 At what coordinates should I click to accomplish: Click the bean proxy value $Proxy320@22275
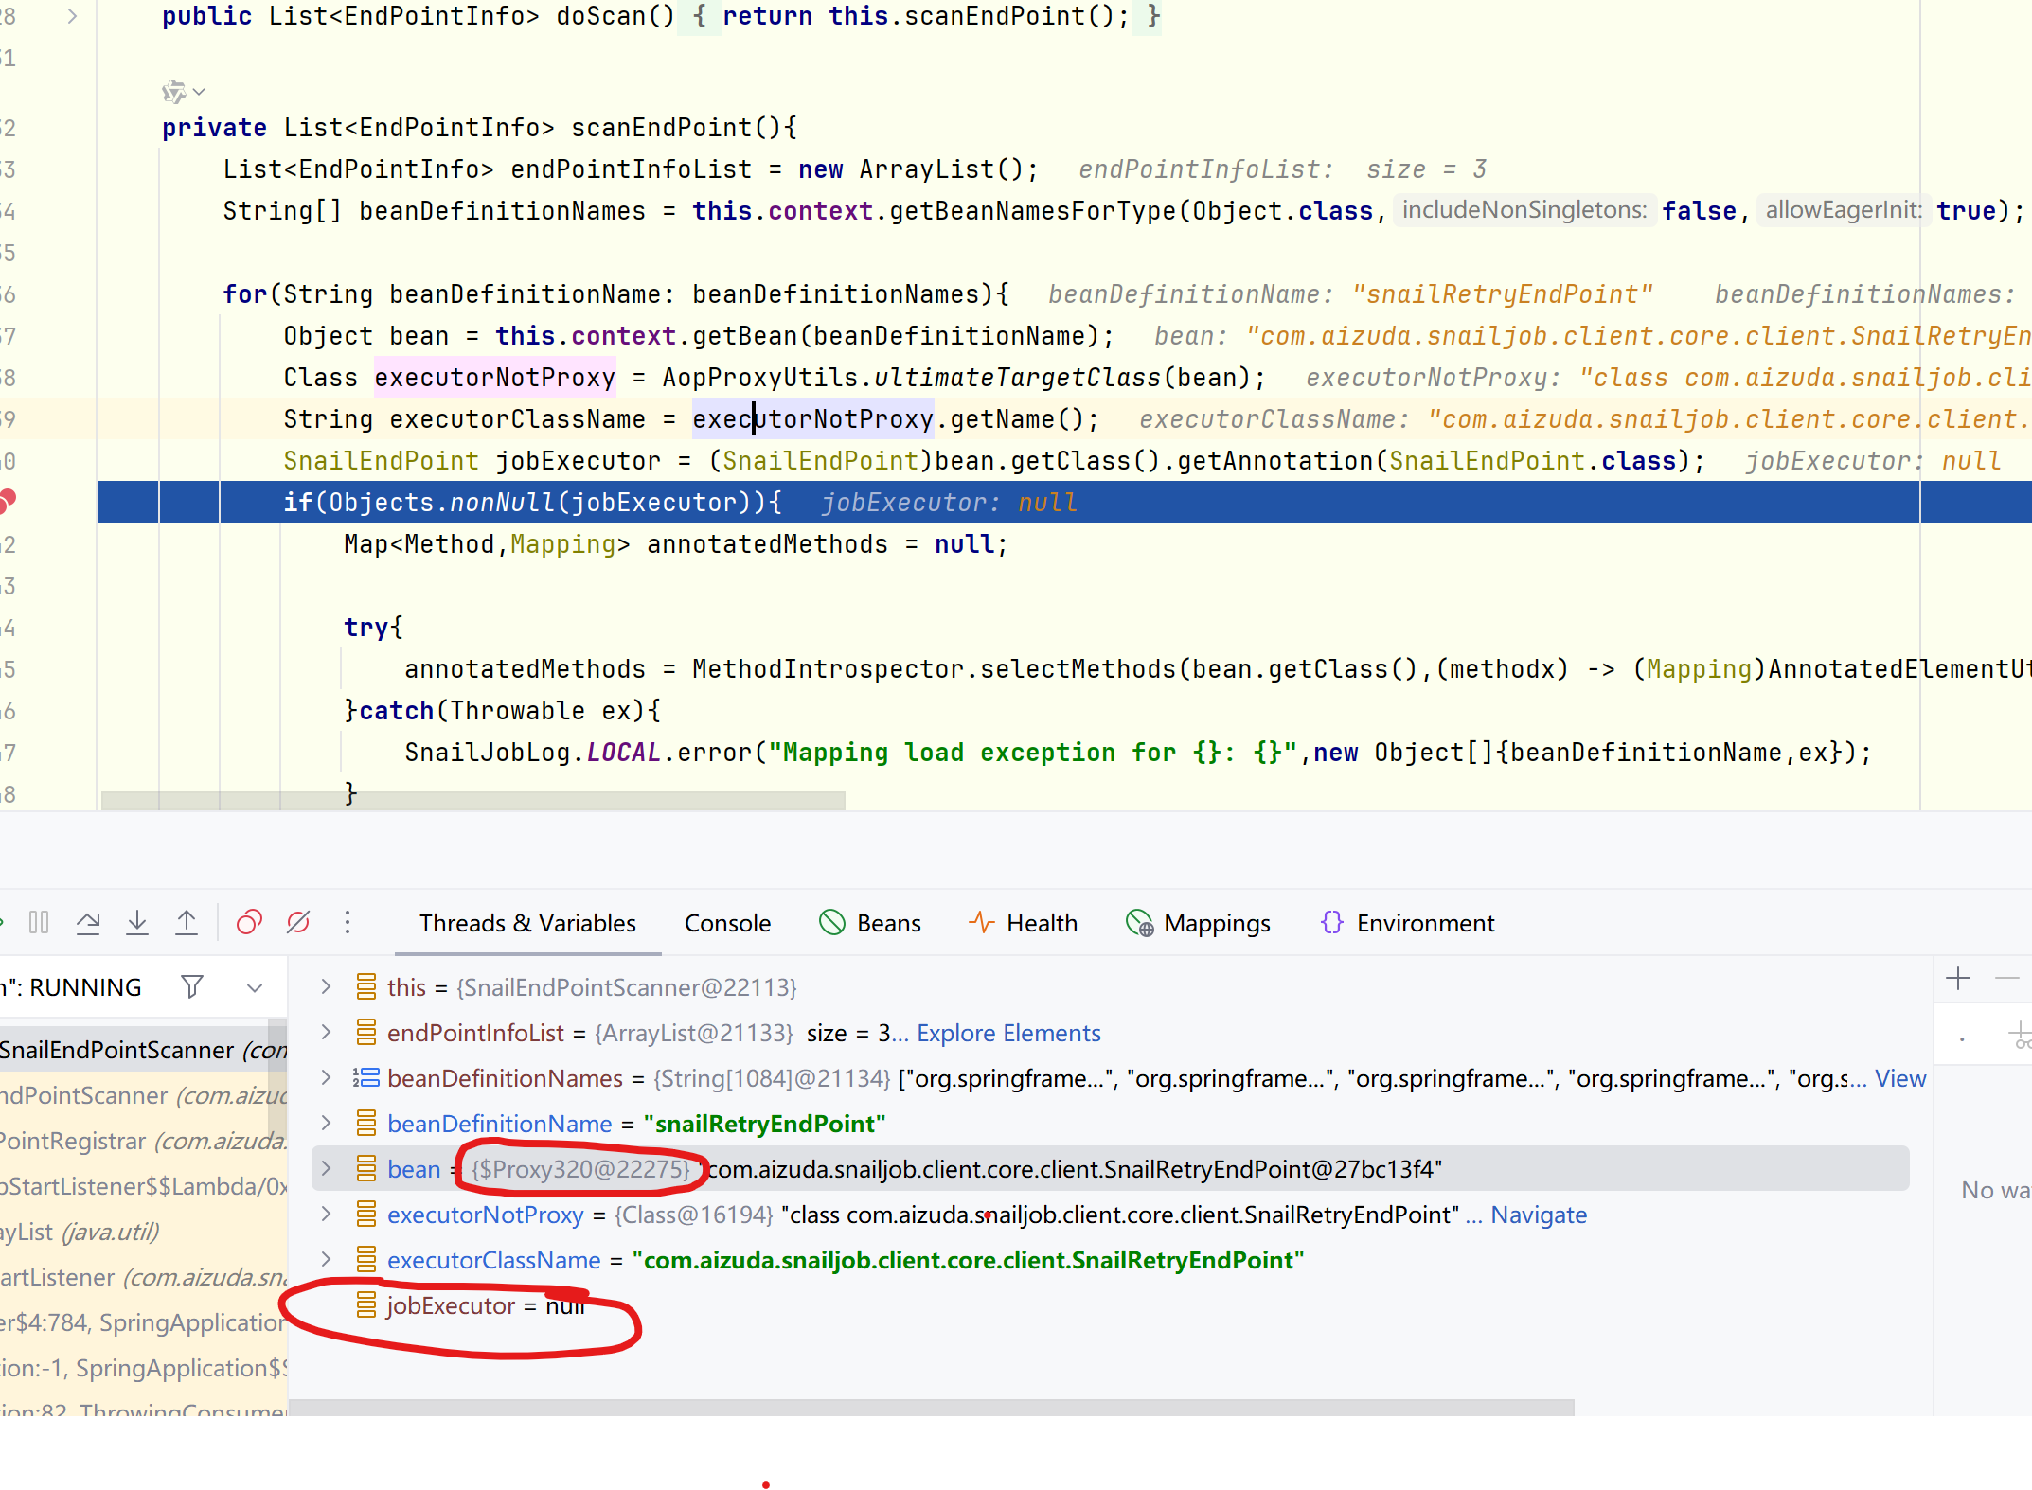click(580, 1169)
